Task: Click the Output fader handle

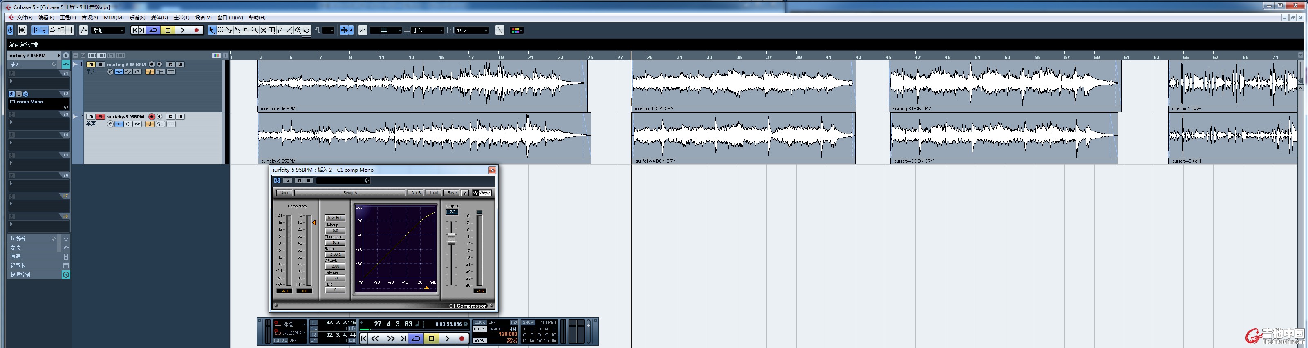Action: (x=451, y=239)
